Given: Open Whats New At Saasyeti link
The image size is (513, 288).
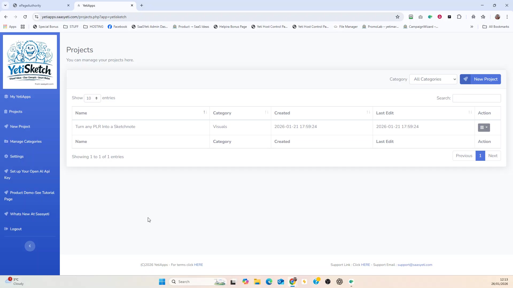Looking at the screenshot, I should click(27, 214).
